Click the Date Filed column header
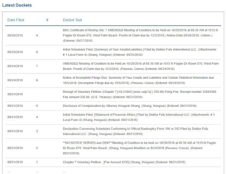 pyautogui.click(x=16, y=20)
